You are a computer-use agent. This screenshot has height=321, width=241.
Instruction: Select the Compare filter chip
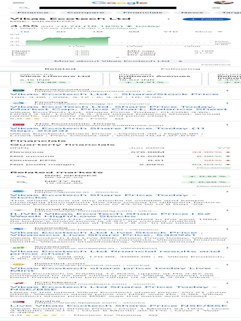[86, 13]
